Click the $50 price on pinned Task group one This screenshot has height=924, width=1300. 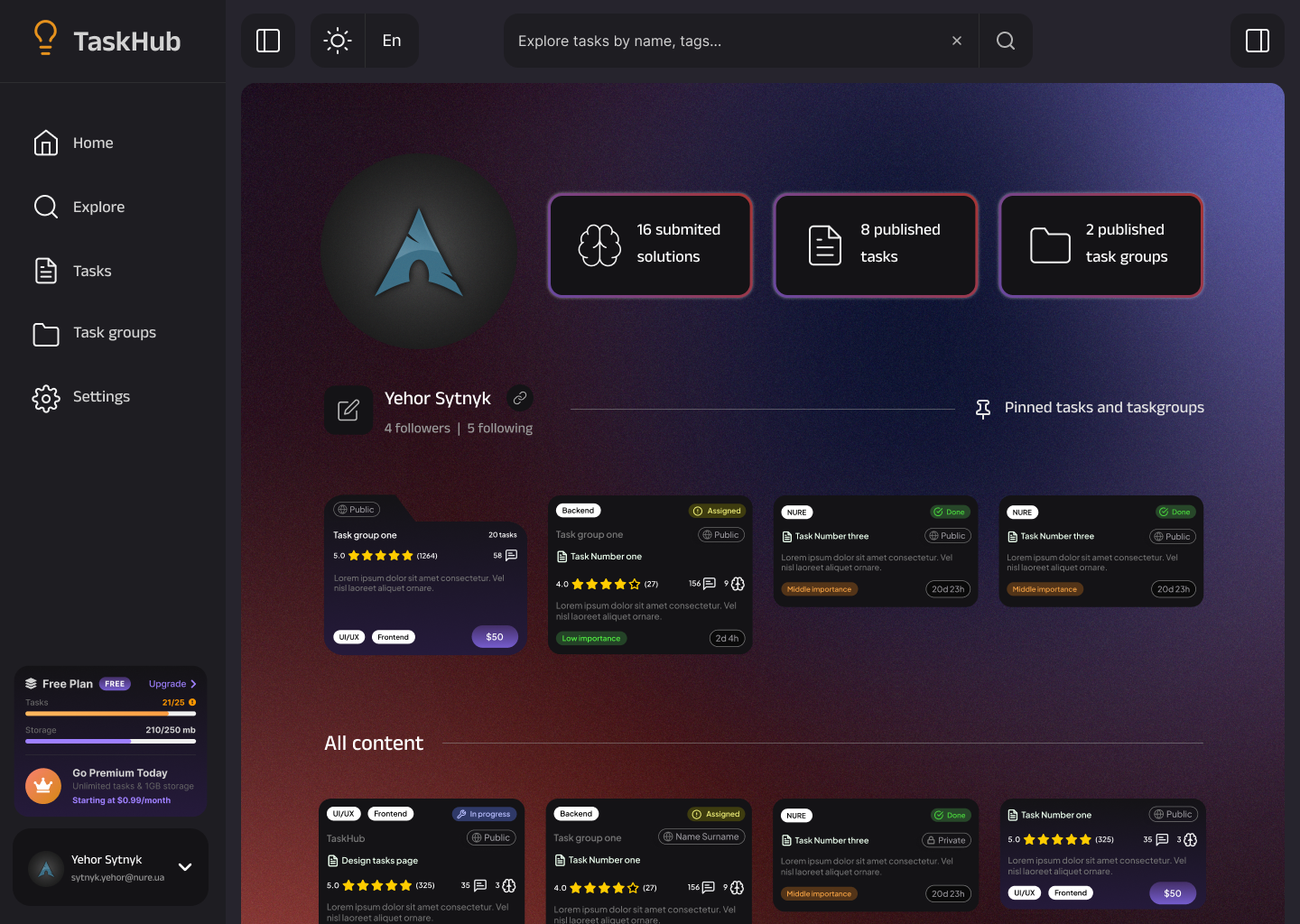point(495,637)
